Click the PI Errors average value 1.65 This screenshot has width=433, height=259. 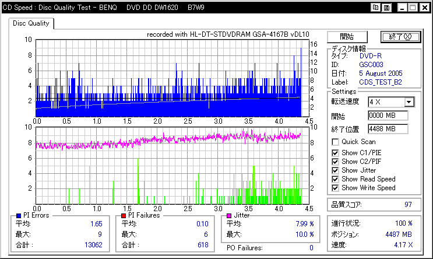[x=96, y=224]
